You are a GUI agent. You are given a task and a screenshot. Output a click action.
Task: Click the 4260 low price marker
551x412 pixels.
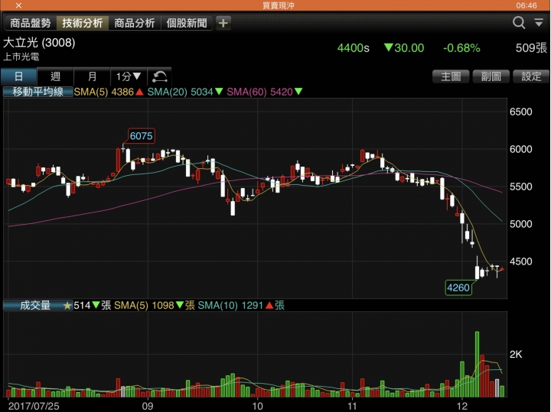pos(458,287)
